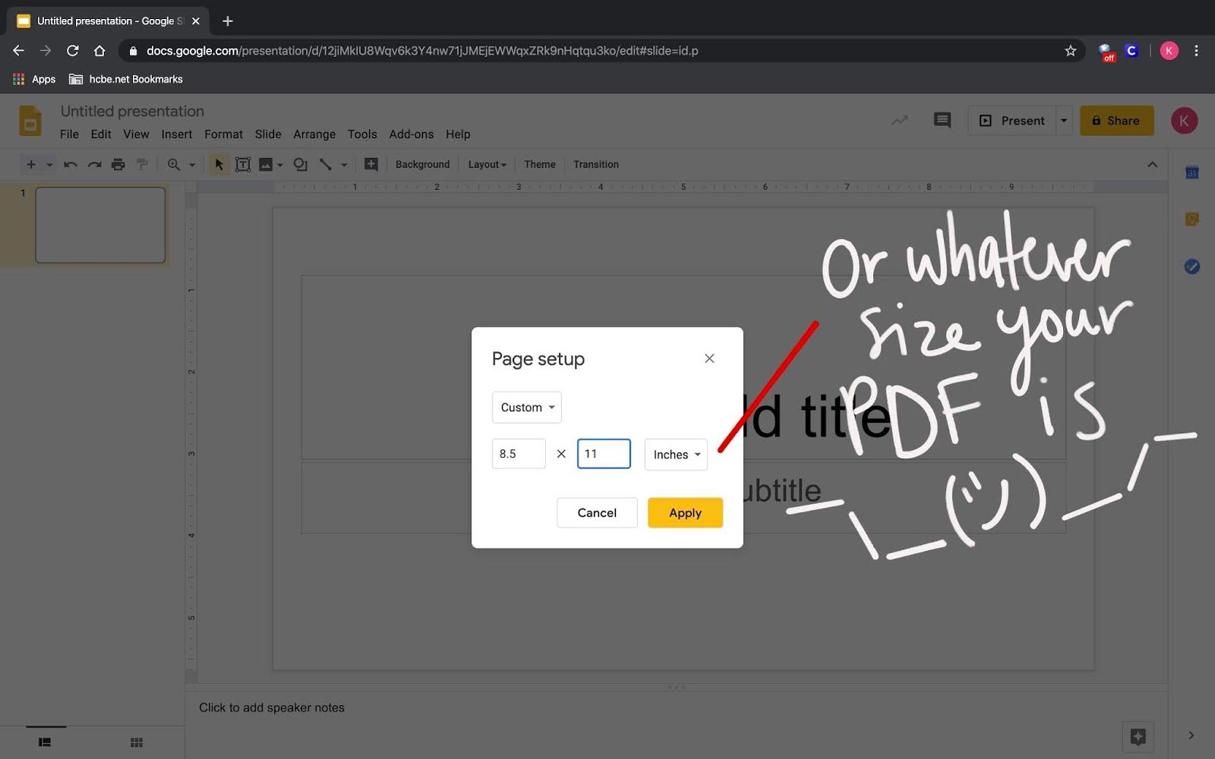
Task: Click the Apply button
Action: pyautogui.click(x=684, y=512)
